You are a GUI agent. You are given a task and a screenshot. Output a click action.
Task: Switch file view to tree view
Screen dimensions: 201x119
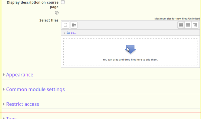pos(195,25)
